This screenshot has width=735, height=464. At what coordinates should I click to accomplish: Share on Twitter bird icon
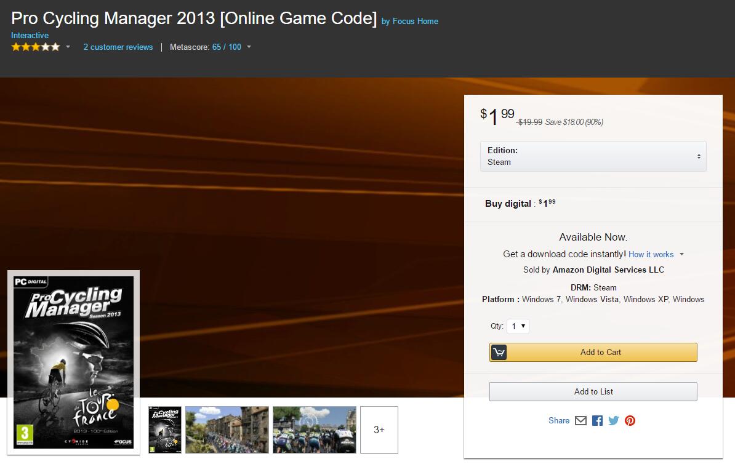click(x=614, y=420)
